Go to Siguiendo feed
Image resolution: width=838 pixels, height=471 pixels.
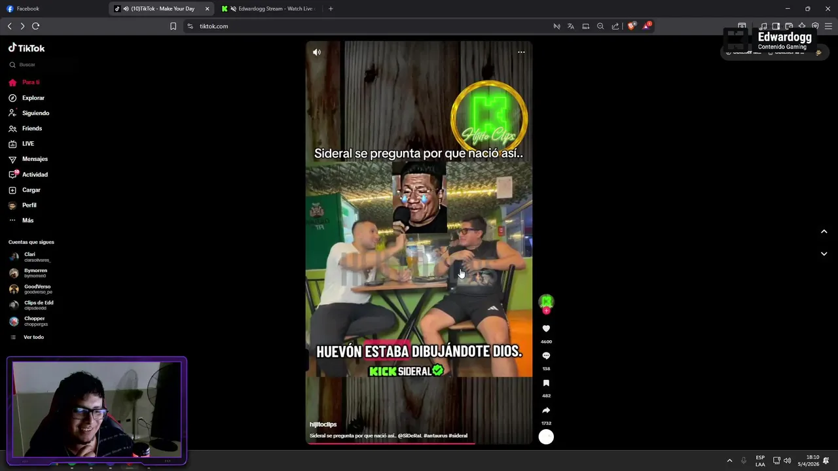pos(29,113)
